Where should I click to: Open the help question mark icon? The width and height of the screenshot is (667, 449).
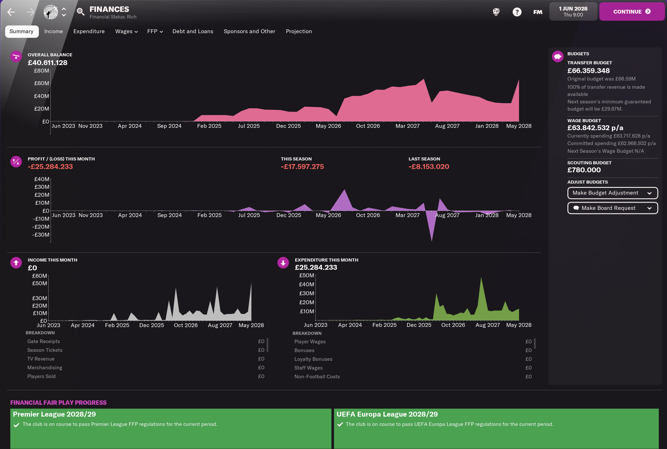[x=517, y=12]
